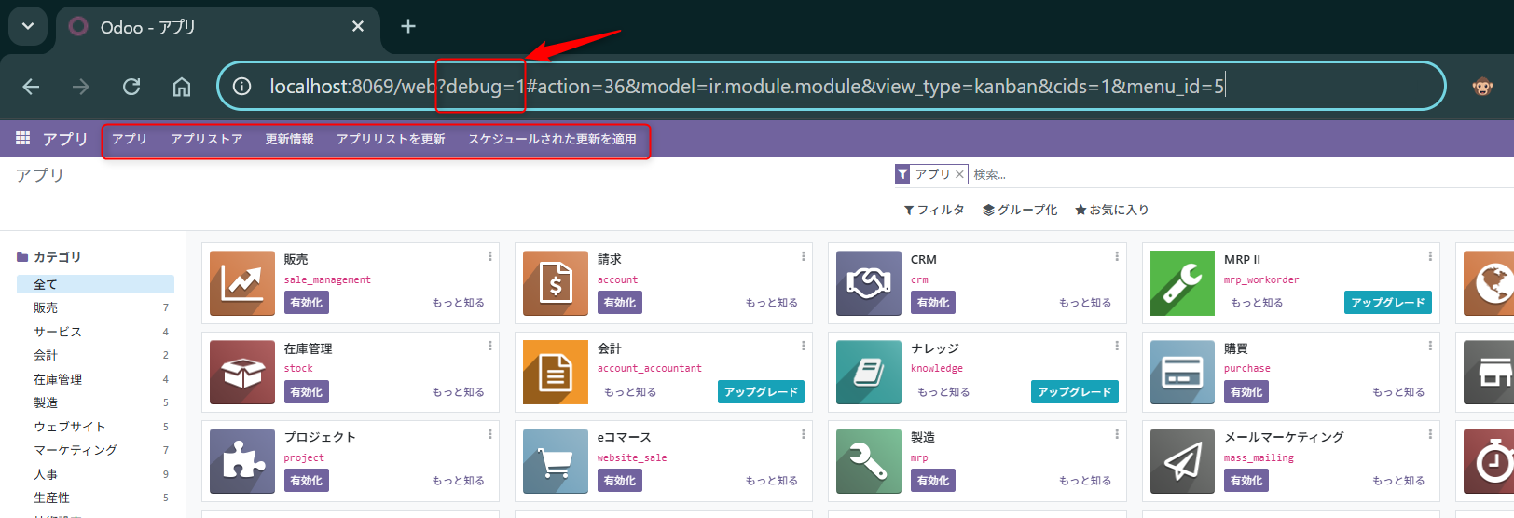Reload the current page

pos(131,87)
